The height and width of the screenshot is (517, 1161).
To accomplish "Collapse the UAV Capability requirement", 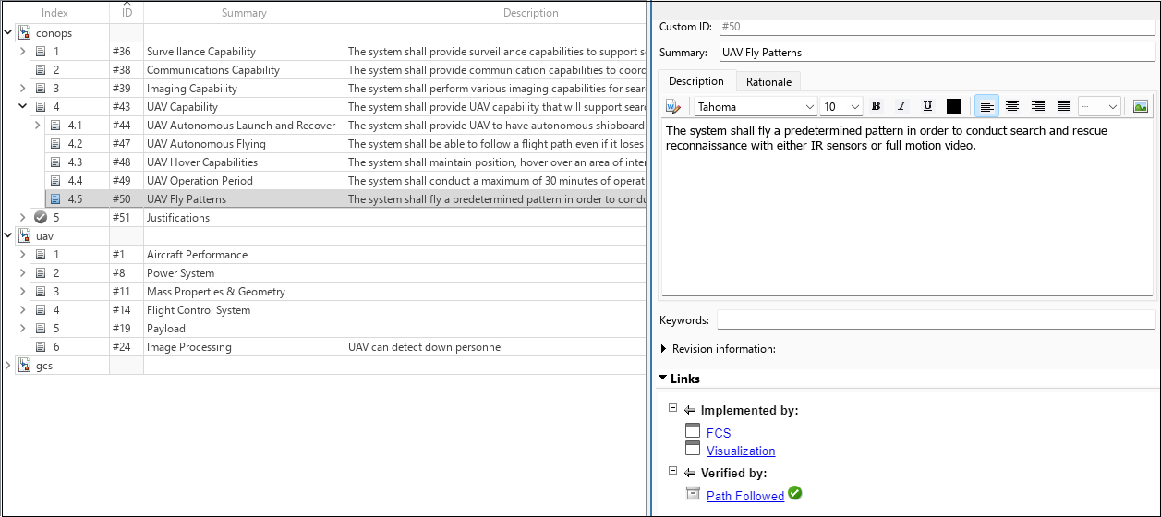I will [x=23, y=107].
